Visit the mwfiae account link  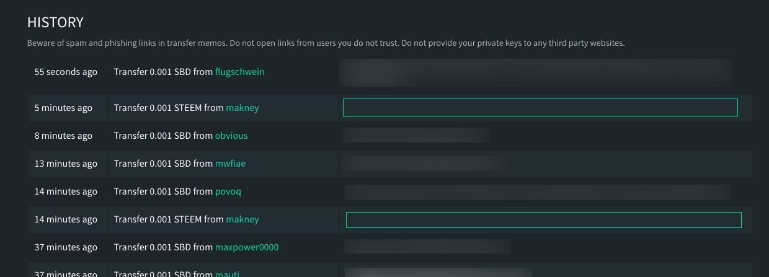pyautogui.click(x=230, y=164)
